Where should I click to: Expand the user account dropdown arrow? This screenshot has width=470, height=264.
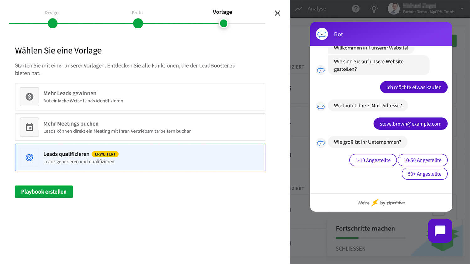462,9
